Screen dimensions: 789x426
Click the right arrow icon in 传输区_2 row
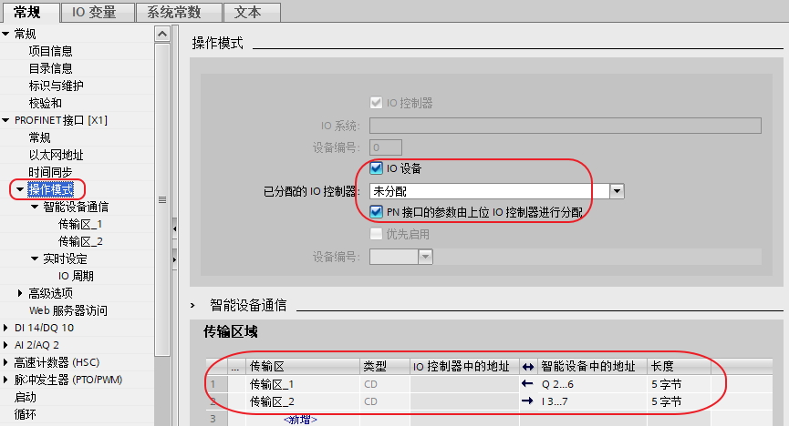(x=527, y=401)
